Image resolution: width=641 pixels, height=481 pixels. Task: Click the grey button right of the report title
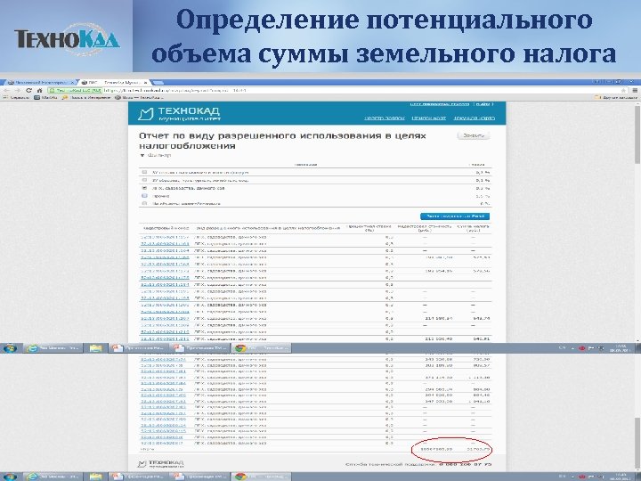474,135
